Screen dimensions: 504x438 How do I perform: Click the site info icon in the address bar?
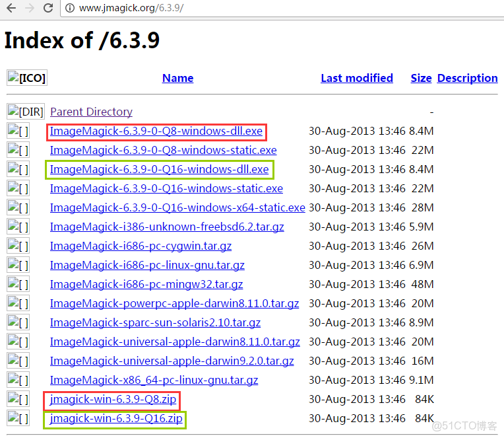70,8
